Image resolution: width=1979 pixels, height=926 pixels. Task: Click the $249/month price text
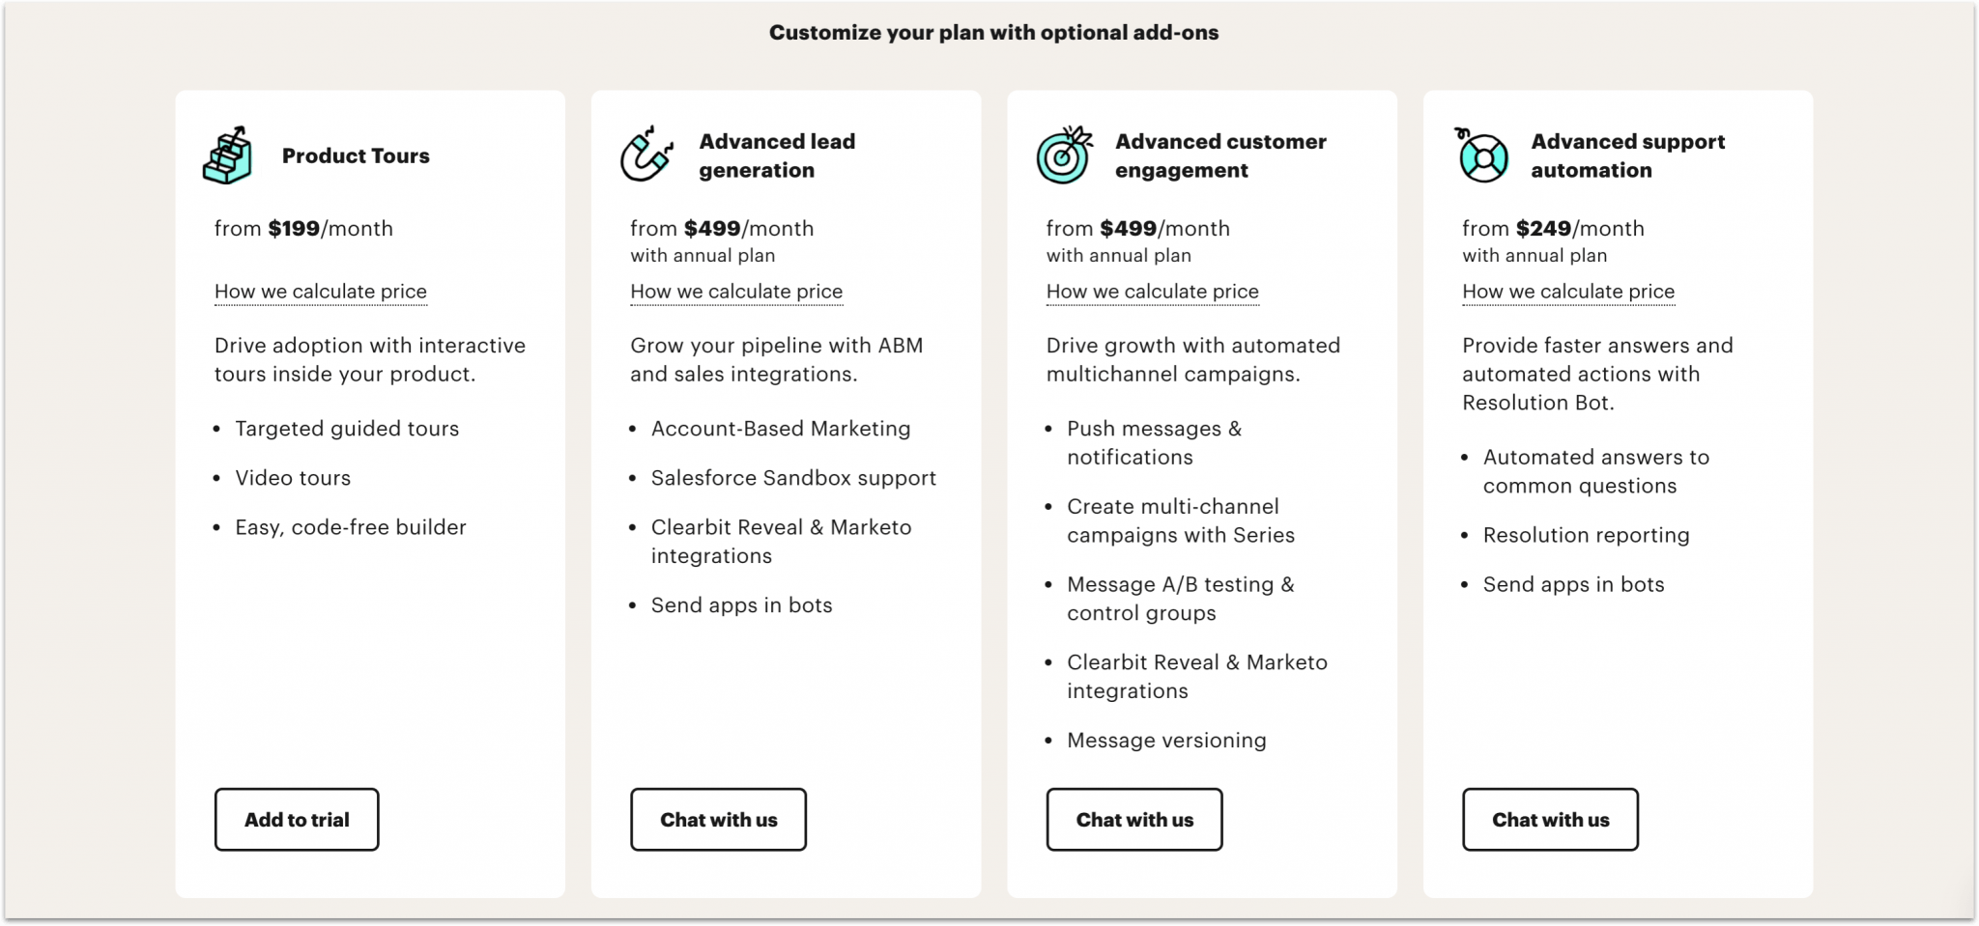pyautogui.click(x=1552, y=229)
